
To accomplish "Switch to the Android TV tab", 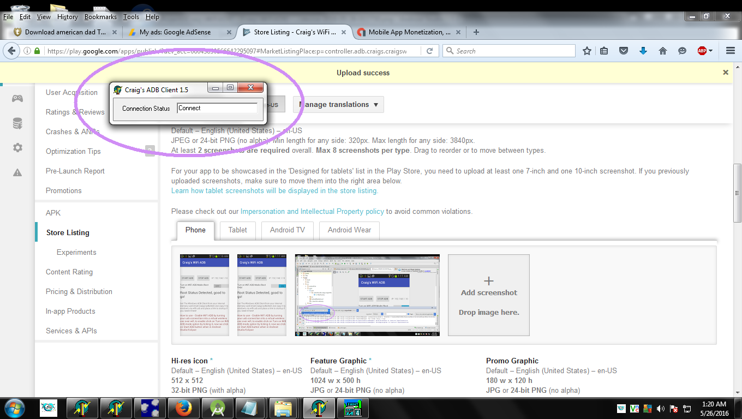I will tap(288, 230).
